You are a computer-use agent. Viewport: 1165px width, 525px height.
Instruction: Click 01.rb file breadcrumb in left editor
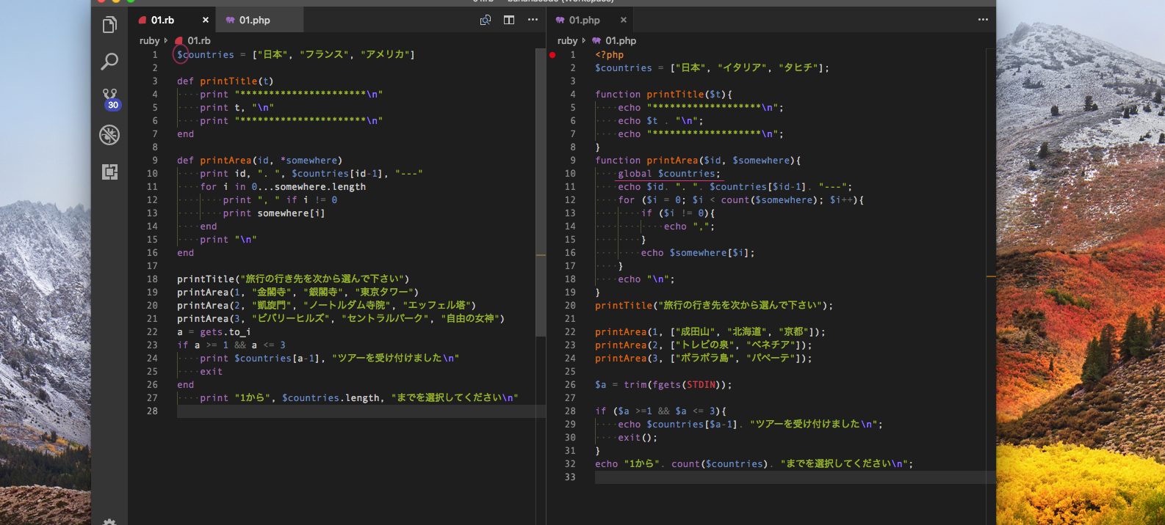(198, 41)
